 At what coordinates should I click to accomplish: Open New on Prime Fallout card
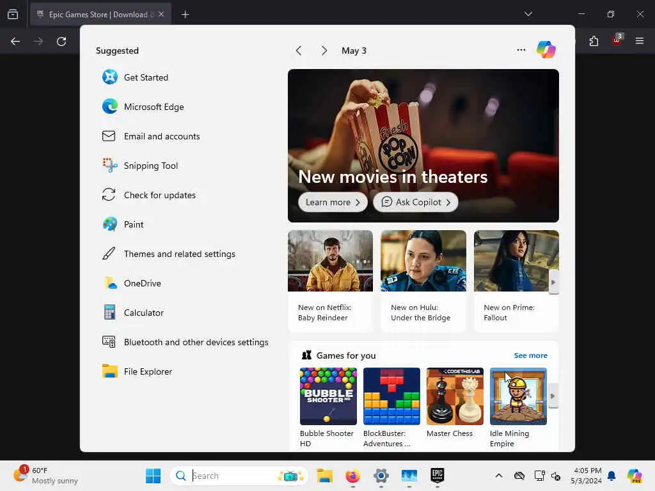(516, 281)
